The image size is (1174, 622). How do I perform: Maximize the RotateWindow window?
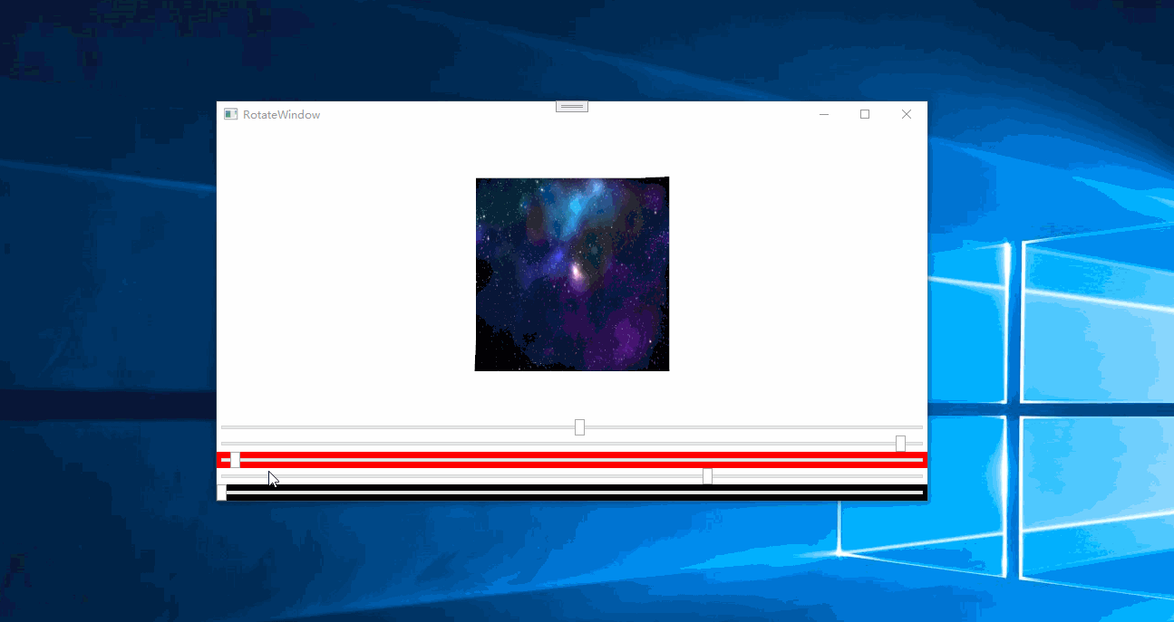865,114
